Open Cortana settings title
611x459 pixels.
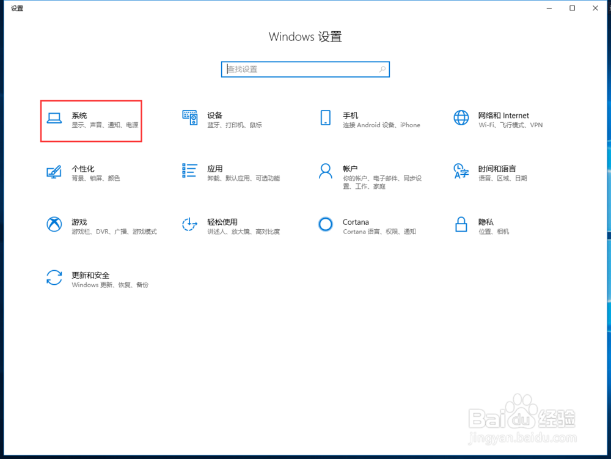[x=356, y=222]
